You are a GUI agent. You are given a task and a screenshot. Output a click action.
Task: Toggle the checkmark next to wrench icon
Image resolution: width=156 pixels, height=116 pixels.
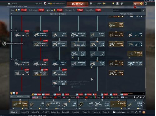pyautogui.click(x=137, y=97)
